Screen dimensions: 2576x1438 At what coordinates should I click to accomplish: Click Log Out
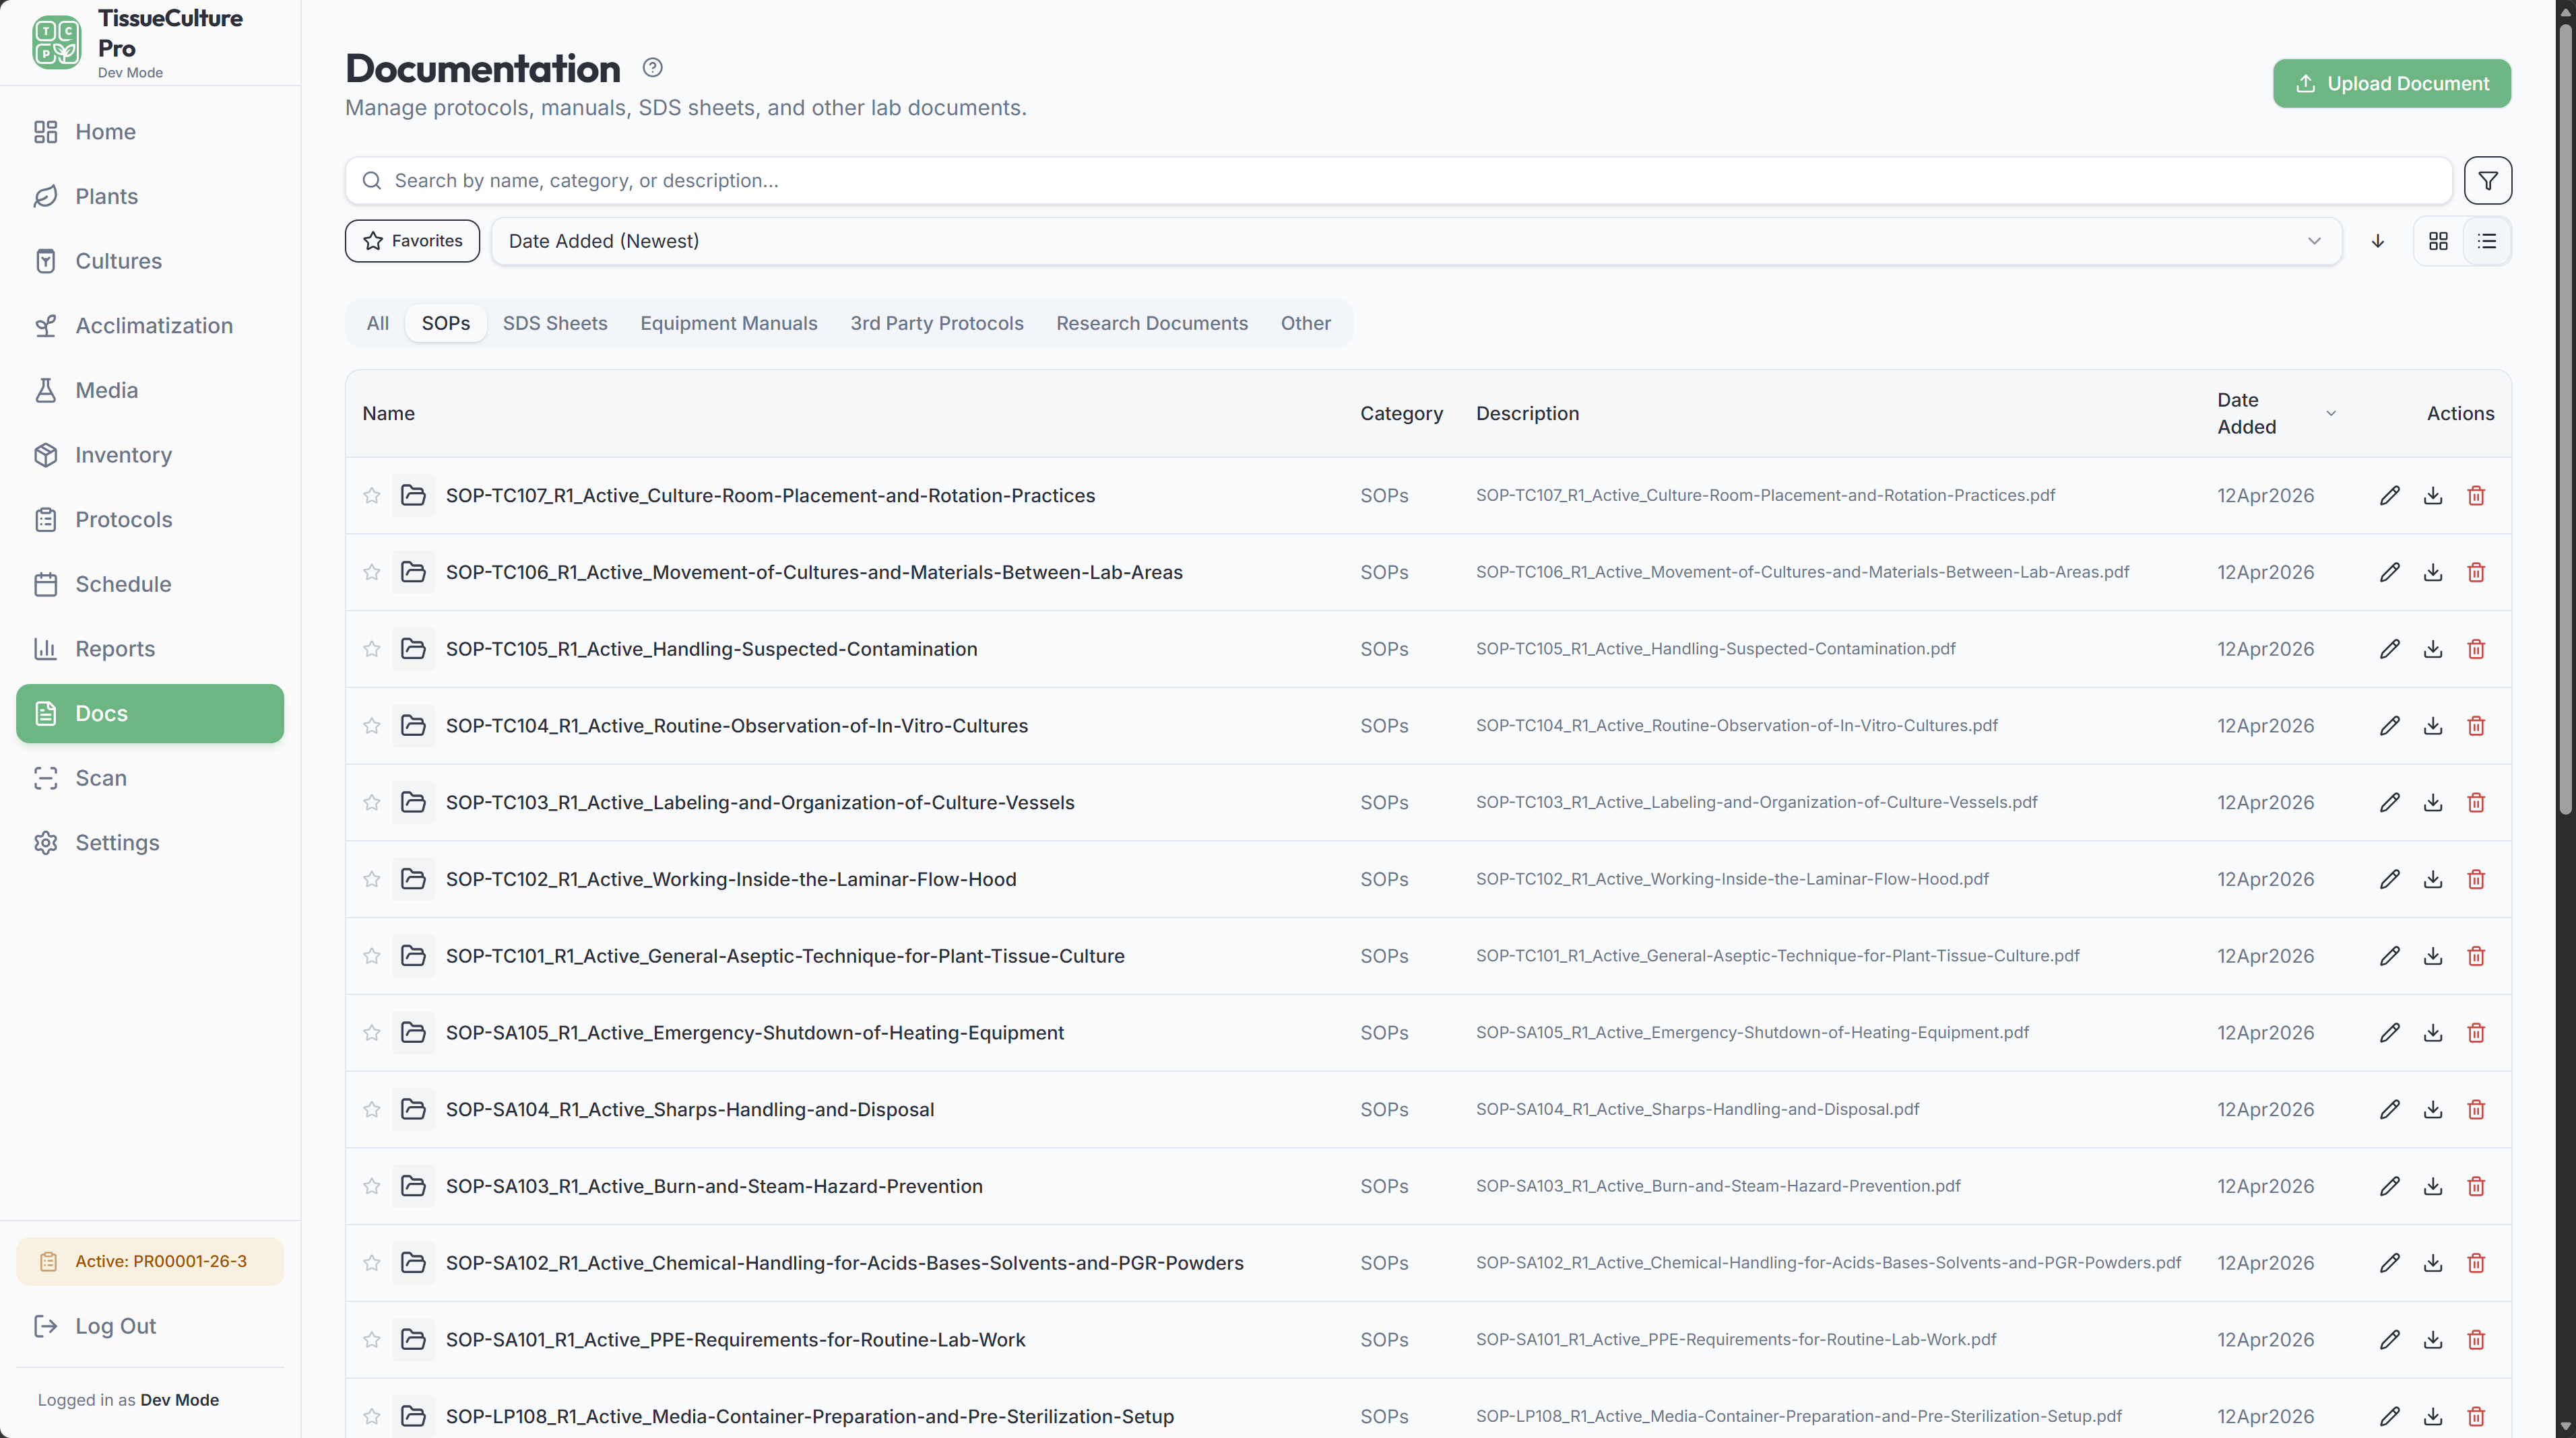[x=150, y=1326]
